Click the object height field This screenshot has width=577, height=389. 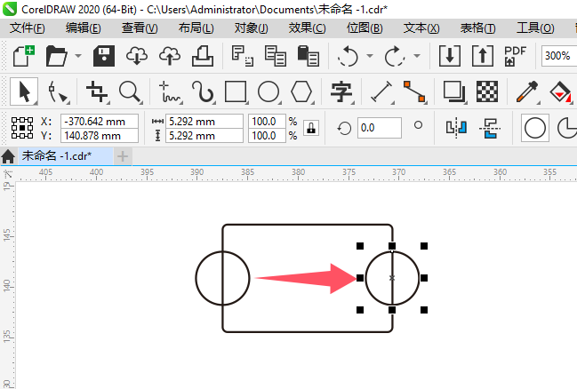click(x=204, y=136)
